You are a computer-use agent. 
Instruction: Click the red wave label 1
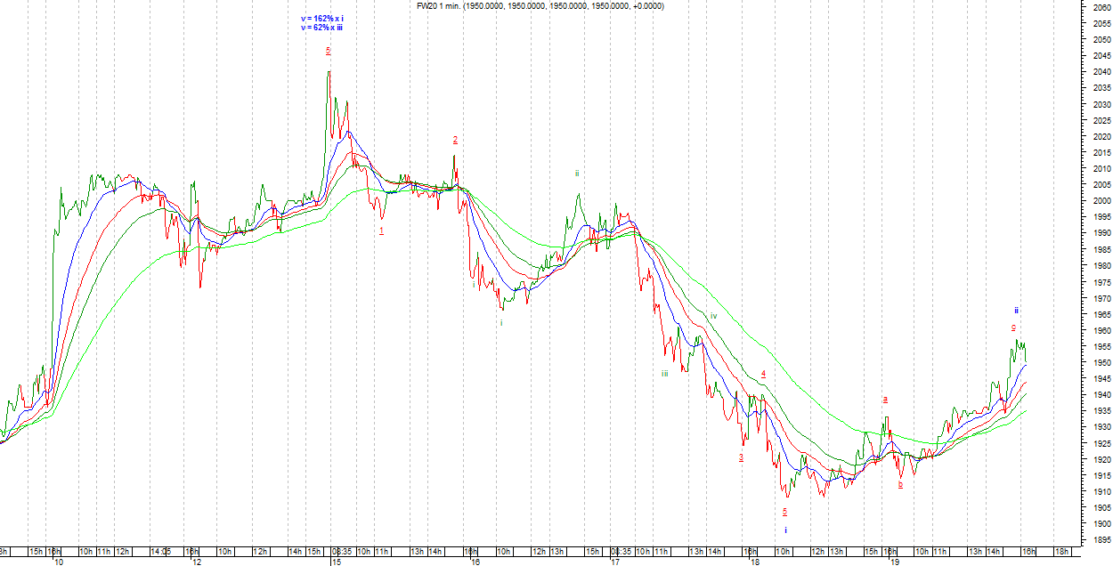coord(382,230)
